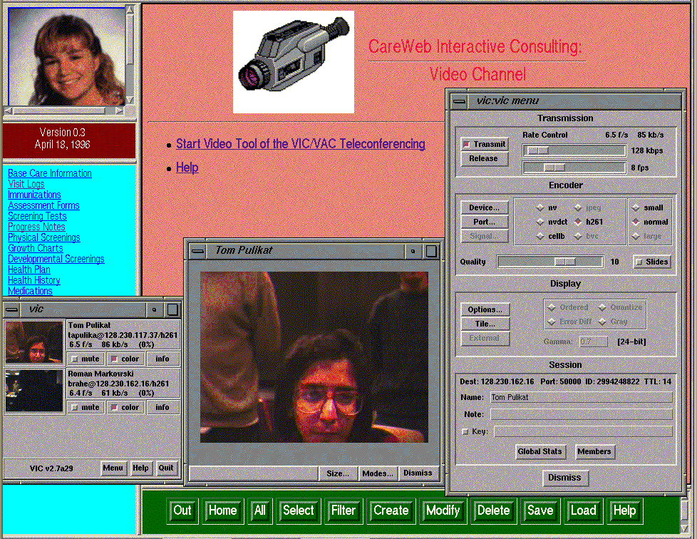Click the Delete toolbar button
The width and height of the screenshot is (697, 539).
click(x=493, y=510)
